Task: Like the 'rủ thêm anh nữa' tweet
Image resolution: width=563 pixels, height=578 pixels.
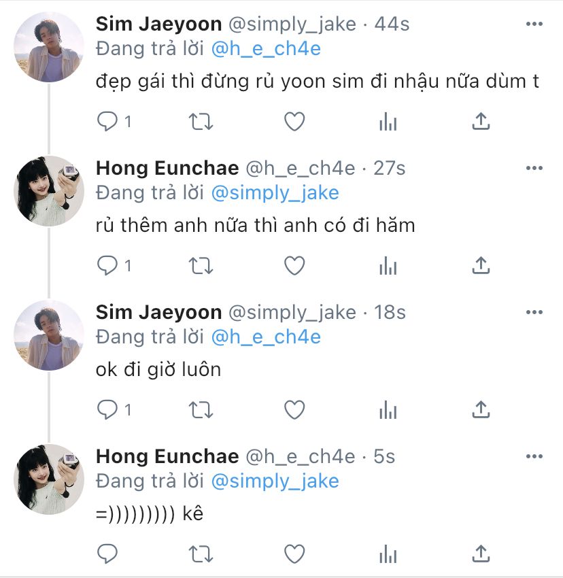Action: (x=294, y=266)
